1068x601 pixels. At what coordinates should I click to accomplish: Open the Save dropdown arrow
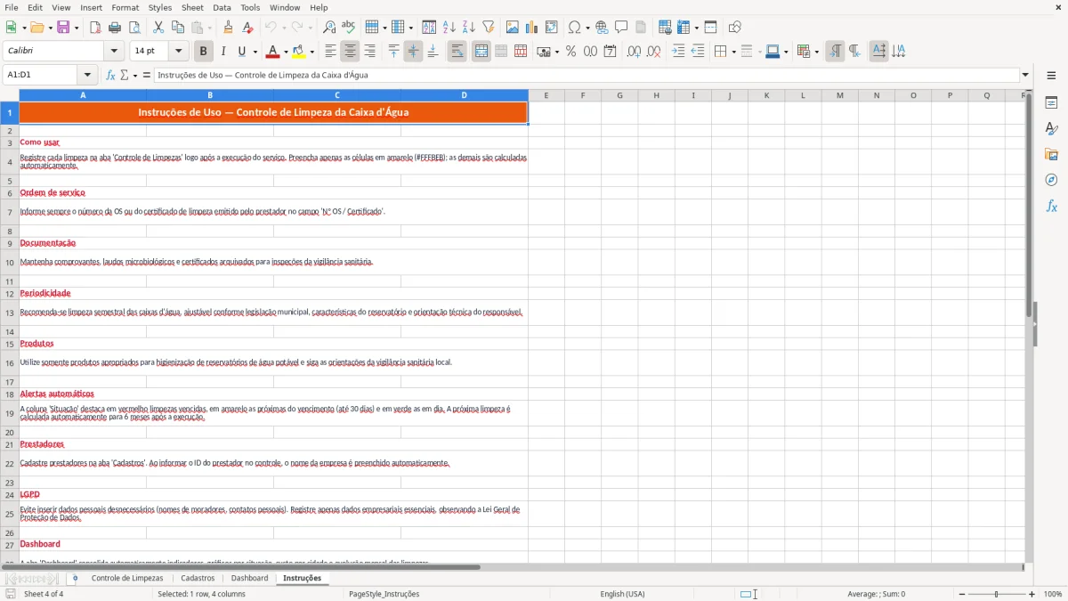[77, 28]
